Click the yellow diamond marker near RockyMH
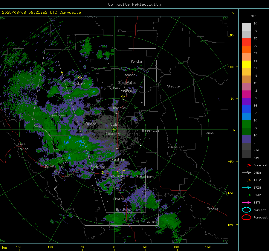269x251 pixels. 80,78
